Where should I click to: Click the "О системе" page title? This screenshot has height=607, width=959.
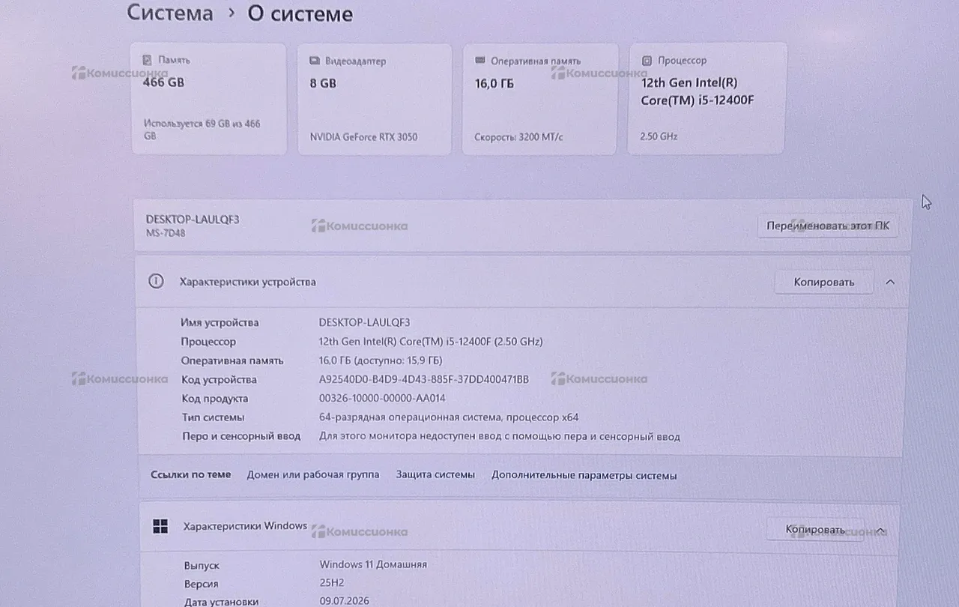point(300,13)
